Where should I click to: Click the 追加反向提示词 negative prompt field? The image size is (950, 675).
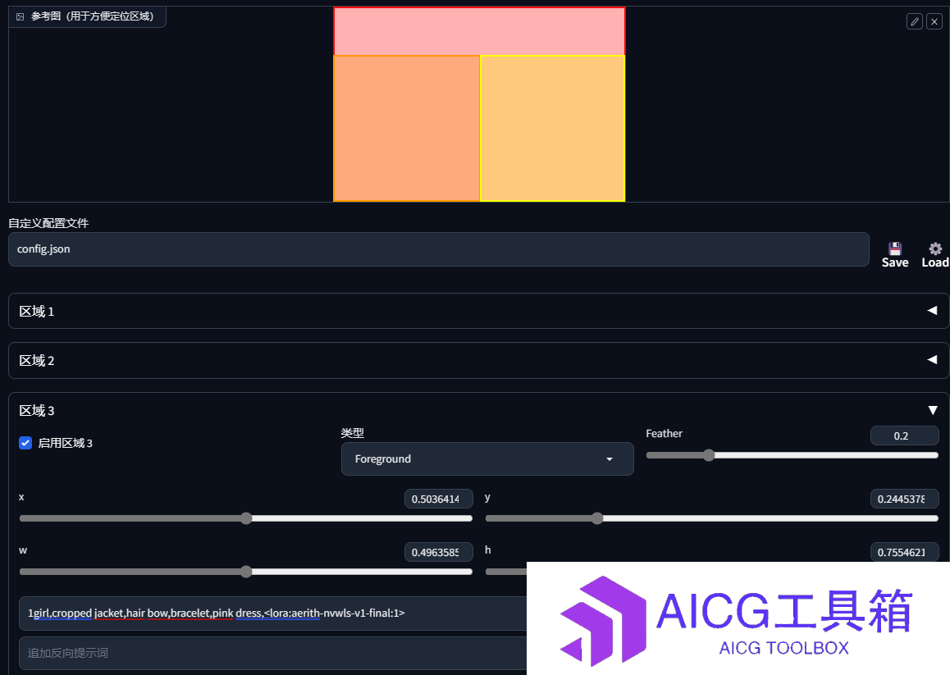click(x=272, y=653)
